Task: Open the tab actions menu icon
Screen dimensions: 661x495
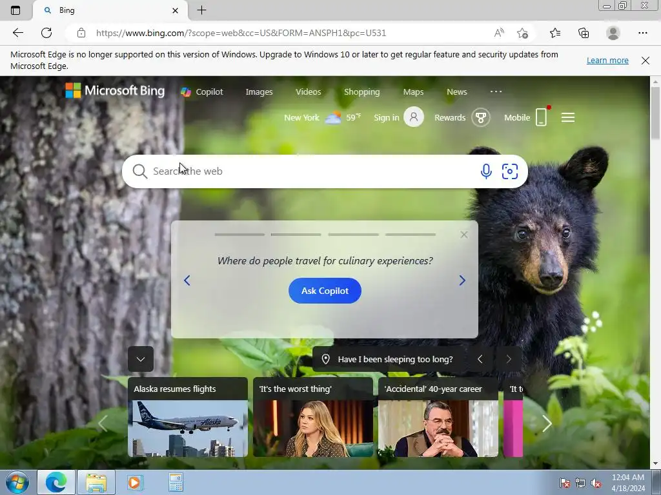Action: tap(15, 10)
